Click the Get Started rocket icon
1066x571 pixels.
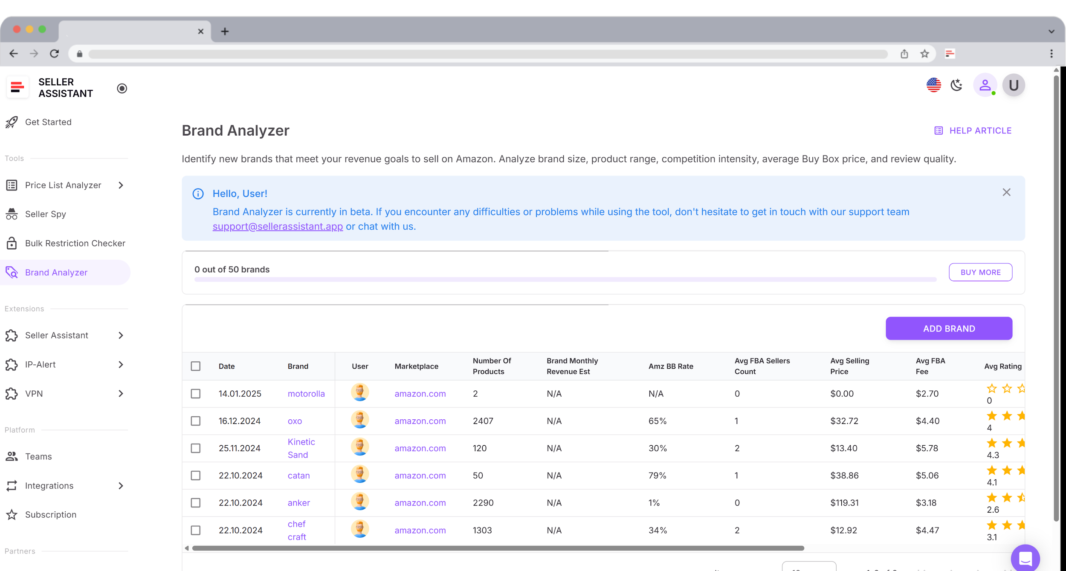12,122
